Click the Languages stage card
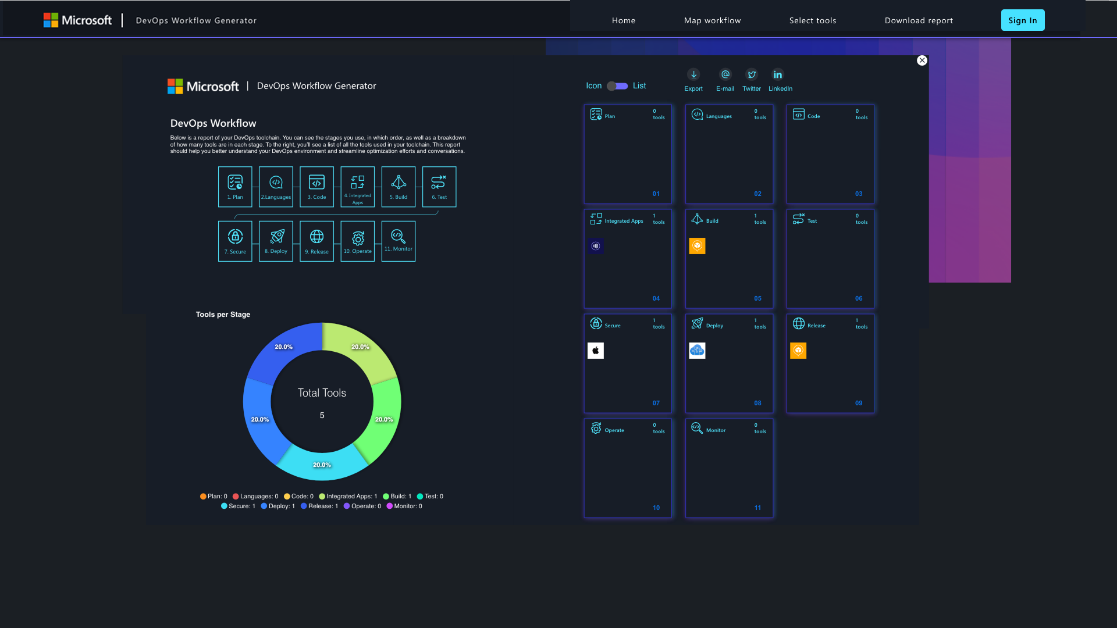Viewport: 1117px width, 628px height. [x=729, y=154]
